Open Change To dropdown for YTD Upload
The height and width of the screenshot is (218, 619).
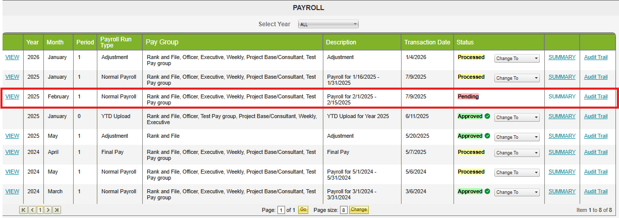click(x=517, y=118)
